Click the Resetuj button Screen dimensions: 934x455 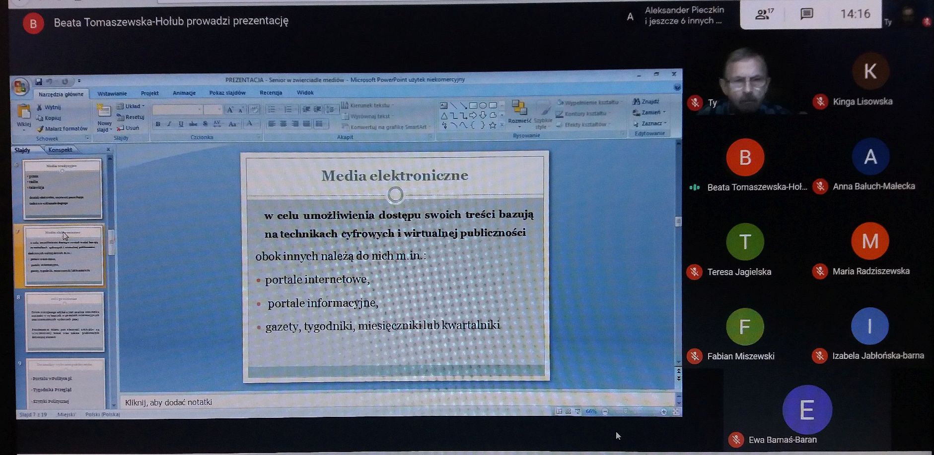131,117
